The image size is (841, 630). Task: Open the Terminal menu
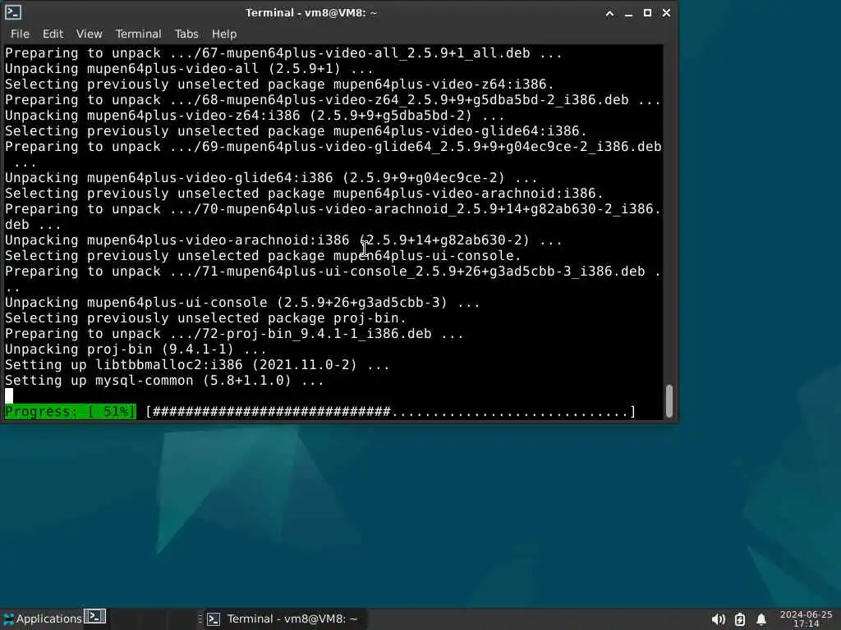(x=138, y=34)
